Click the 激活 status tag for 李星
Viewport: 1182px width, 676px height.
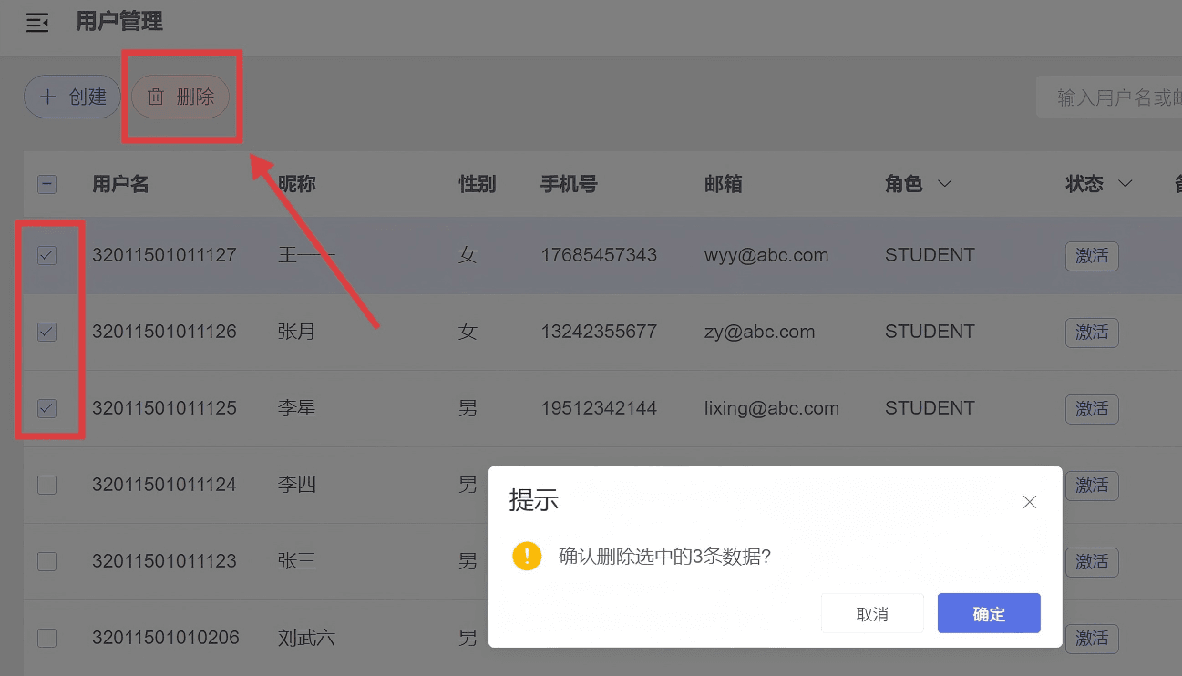pos(1092,409)
